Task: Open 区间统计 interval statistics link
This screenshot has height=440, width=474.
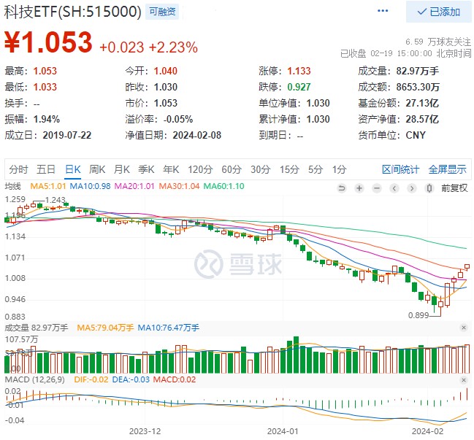Action: (x=400, y=169)
